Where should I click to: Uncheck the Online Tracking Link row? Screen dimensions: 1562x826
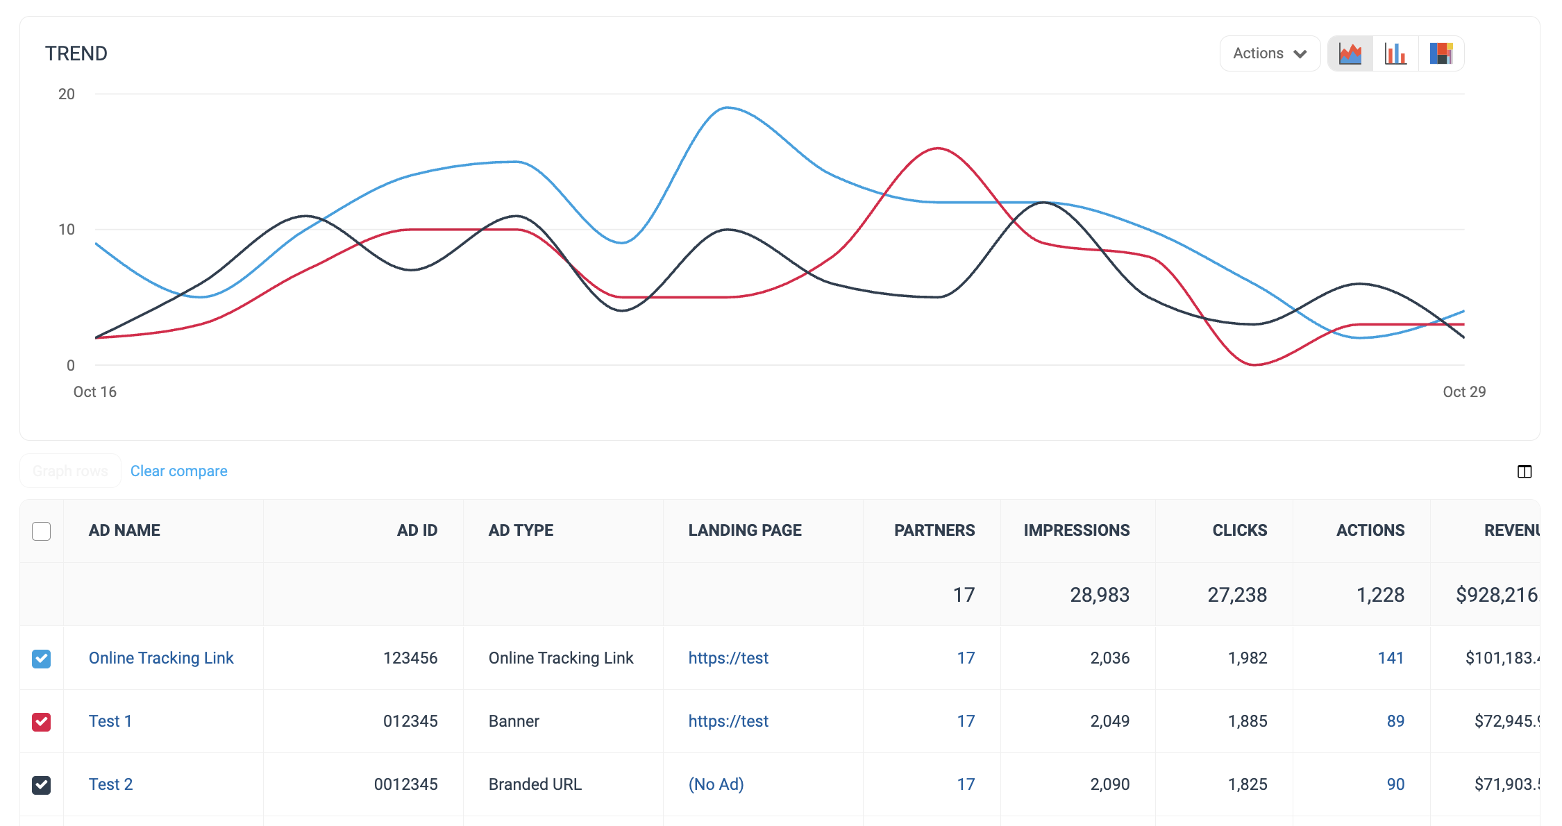coord(42,658)
